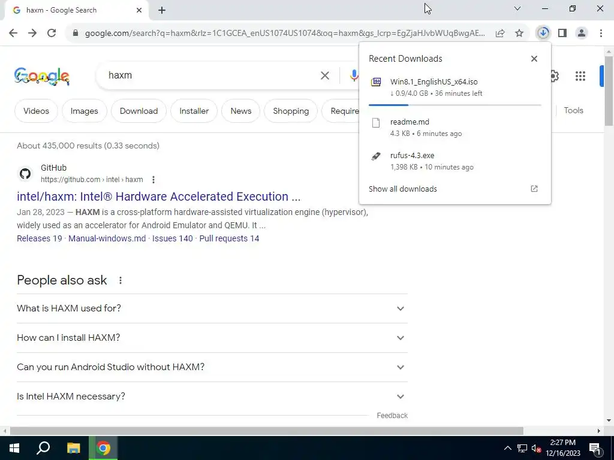Open the Chrome side panel icon

[562, 34]
